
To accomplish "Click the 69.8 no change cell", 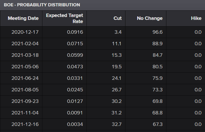I will pyautogui.click(x=146, y=101).
